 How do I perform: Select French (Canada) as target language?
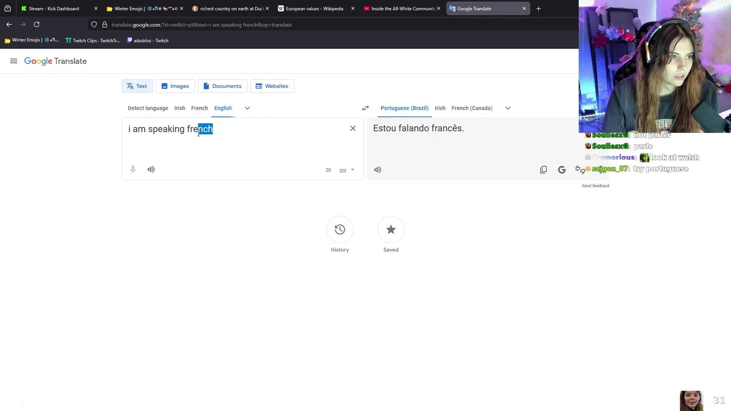(x=472, y=108)
